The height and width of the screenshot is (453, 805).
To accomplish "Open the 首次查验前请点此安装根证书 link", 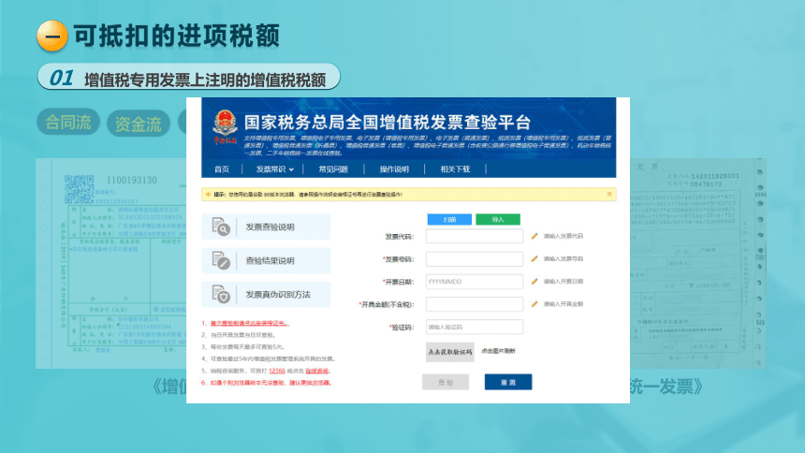I will tap(250, 324).
